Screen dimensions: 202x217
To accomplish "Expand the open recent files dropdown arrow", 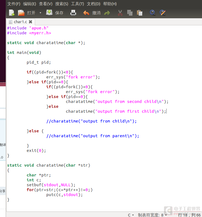I will click(40, 13).
